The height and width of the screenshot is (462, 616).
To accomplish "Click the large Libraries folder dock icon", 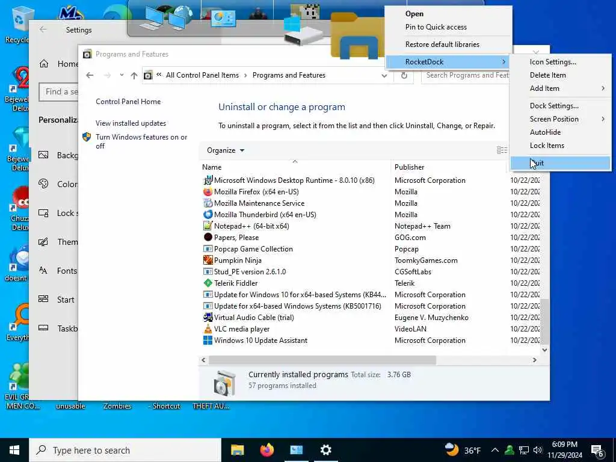I will (356, 37).
